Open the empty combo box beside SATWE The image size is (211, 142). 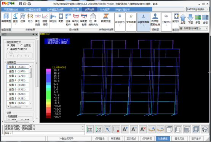coord(185,9)
